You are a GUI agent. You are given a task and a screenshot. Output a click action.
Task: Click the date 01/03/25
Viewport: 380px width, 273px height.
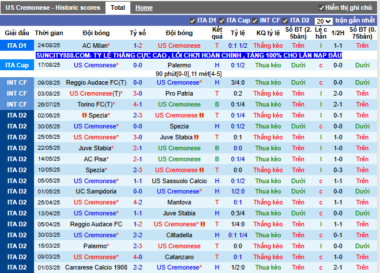(48, 267)
